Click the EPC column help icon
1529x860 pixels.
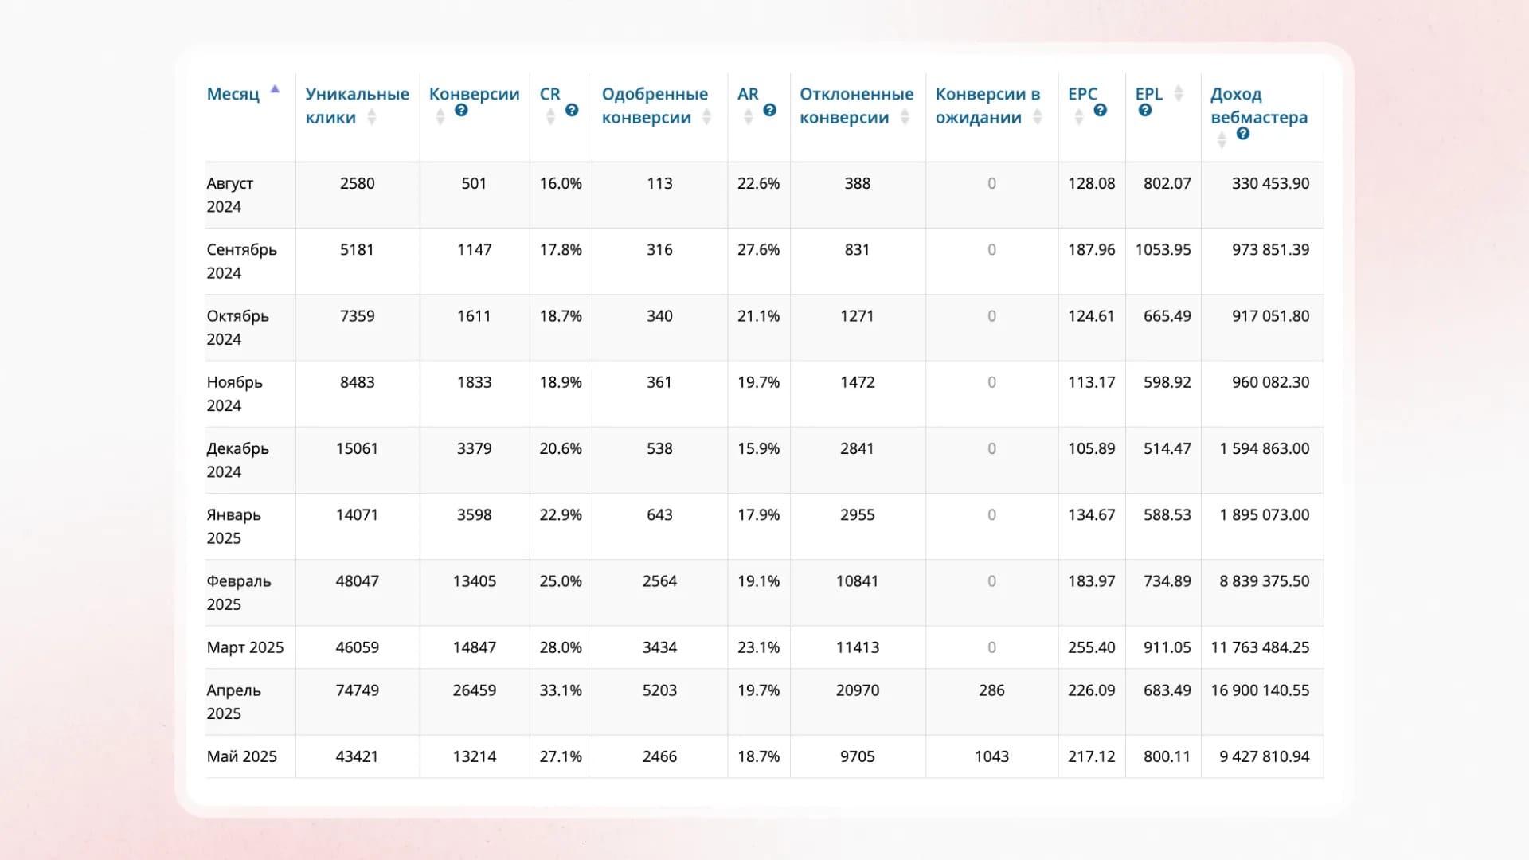pos(1100,111)
